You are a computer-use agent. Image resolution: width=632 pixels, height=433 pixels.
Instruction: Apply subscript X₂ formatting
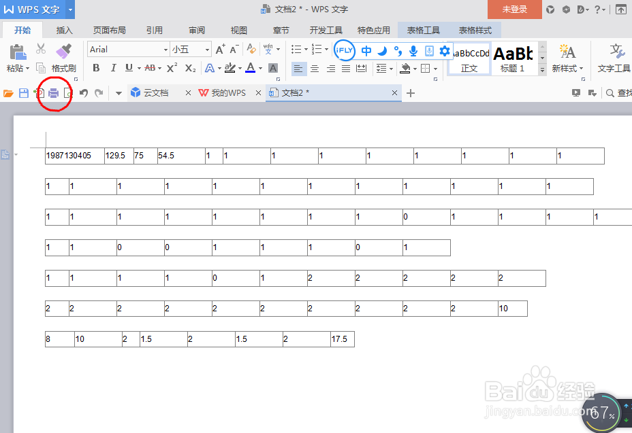pos(190,68)
